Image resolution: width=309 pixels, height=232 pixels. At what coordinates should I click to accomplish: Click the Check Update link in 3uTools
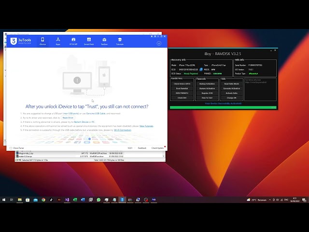[157, 148]
